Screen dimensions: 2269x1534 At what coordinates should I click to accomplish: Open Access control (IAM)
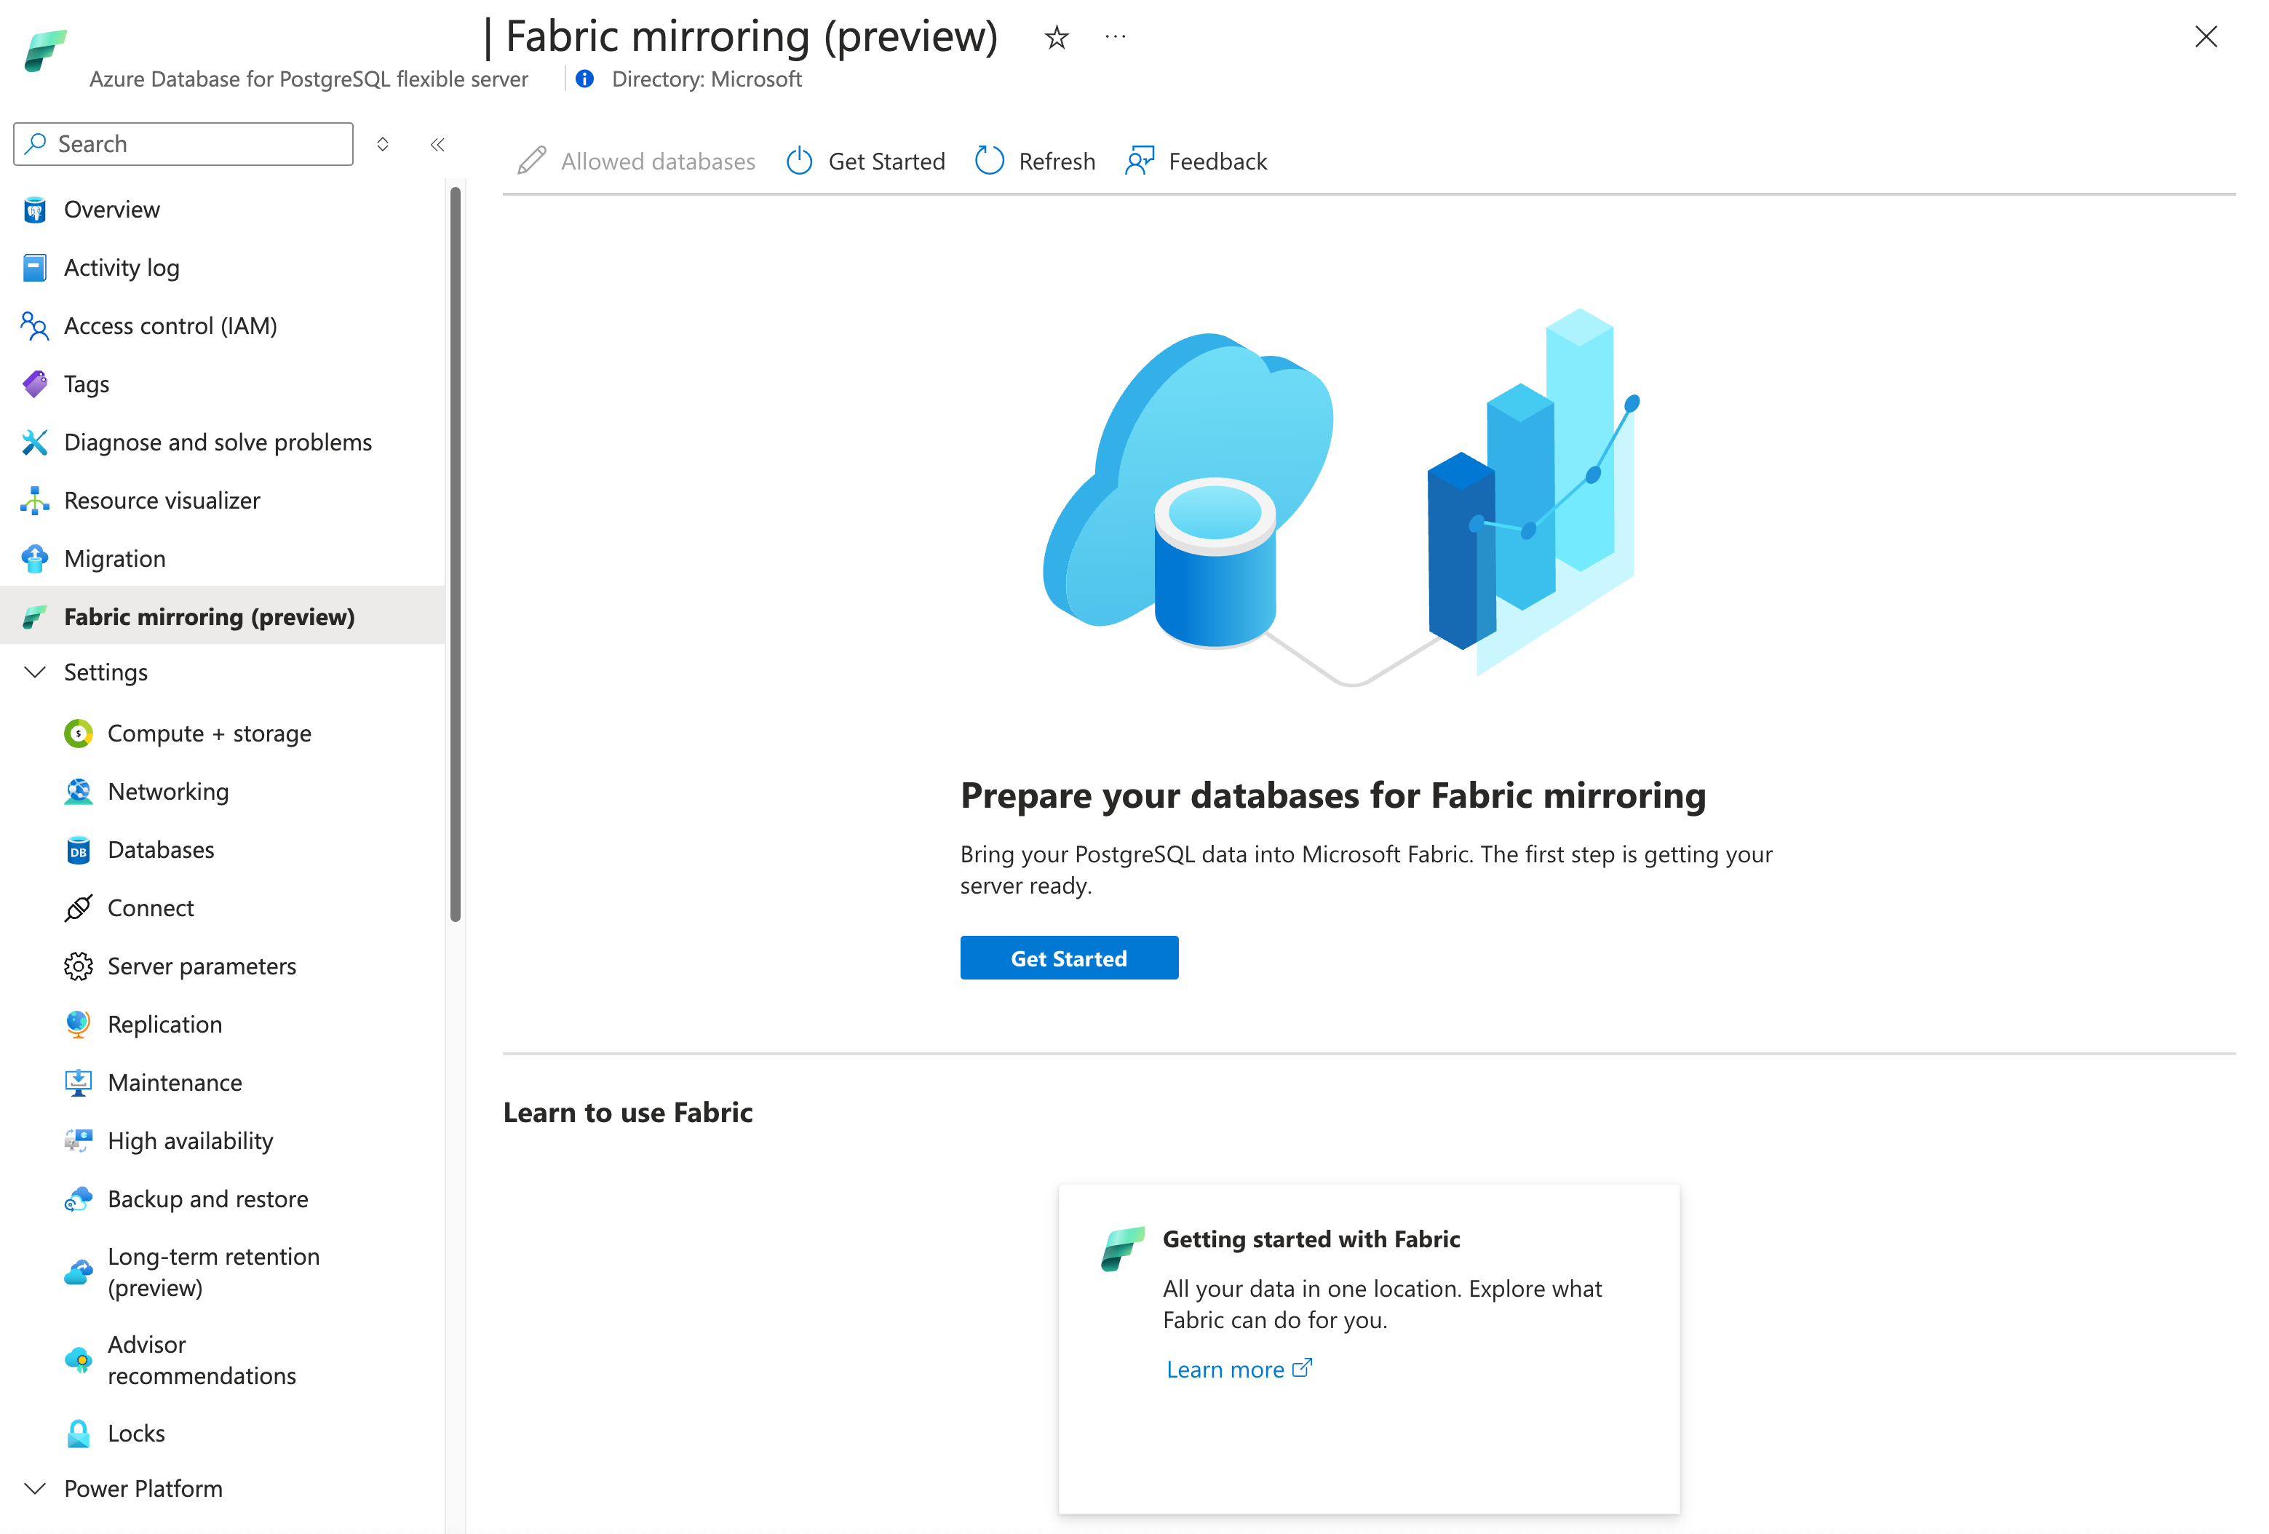click(x=170, y=325)
